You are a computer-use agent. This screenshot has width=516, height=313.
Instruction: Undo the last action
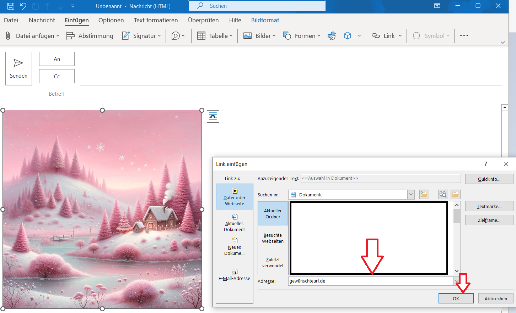point(23,6)
